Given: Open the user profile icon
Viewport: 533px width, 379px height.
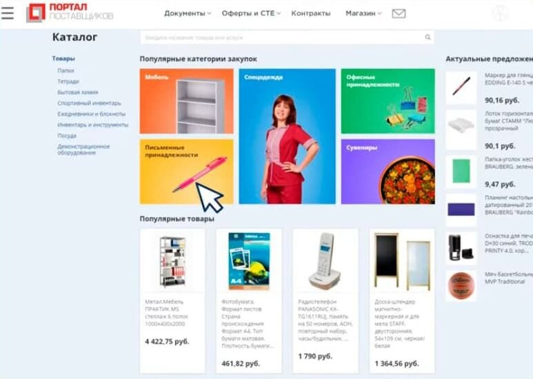Looking at the screenshot, I should [x=500, y=14].
